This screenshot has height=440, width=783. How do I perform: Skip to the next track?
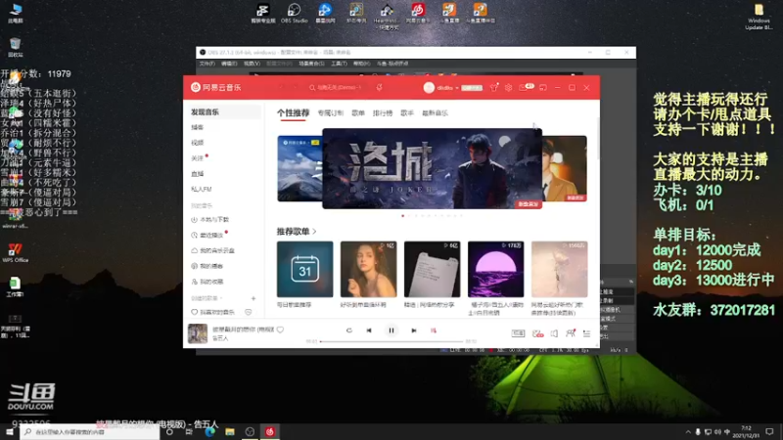413,330
